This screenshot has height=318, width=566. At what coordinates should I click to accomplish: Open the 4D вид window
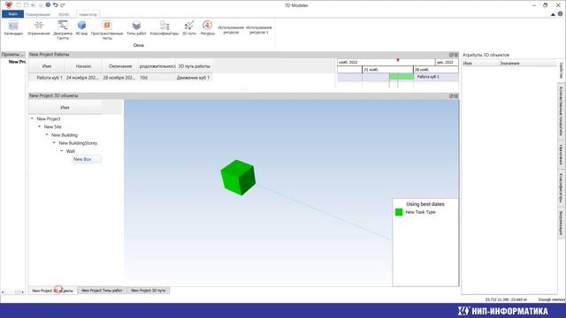(81, 28)
